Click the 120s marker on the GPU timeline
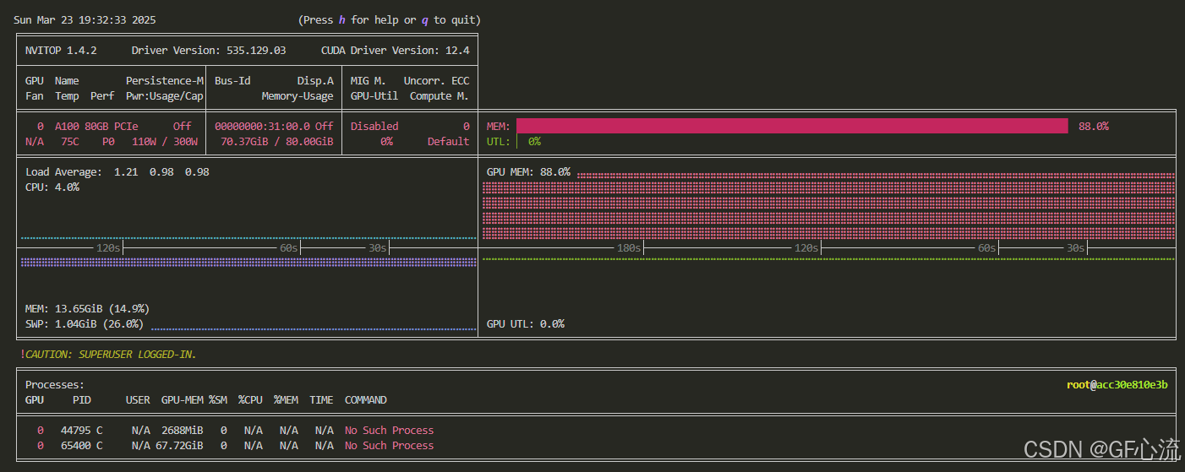Viewport: 1185px width, 472px height. (806, 248)
